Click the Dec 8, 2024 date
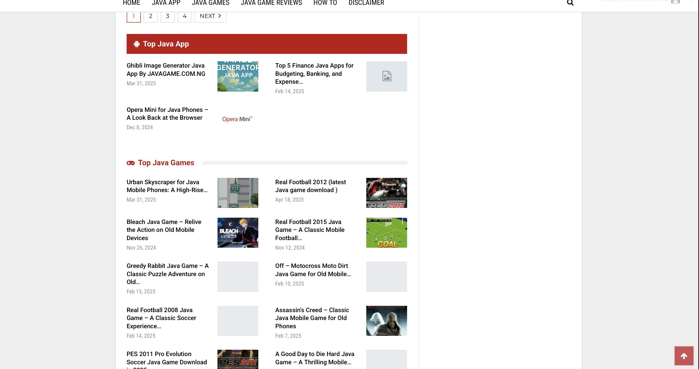This screenshot has width=699, height=369. click(140, 127)
